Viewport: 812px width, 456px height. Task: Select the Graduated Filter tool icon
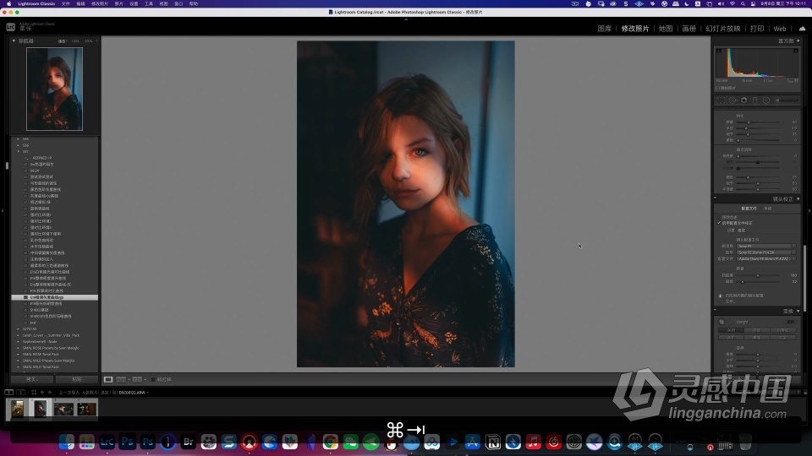[x=755, y=100]
